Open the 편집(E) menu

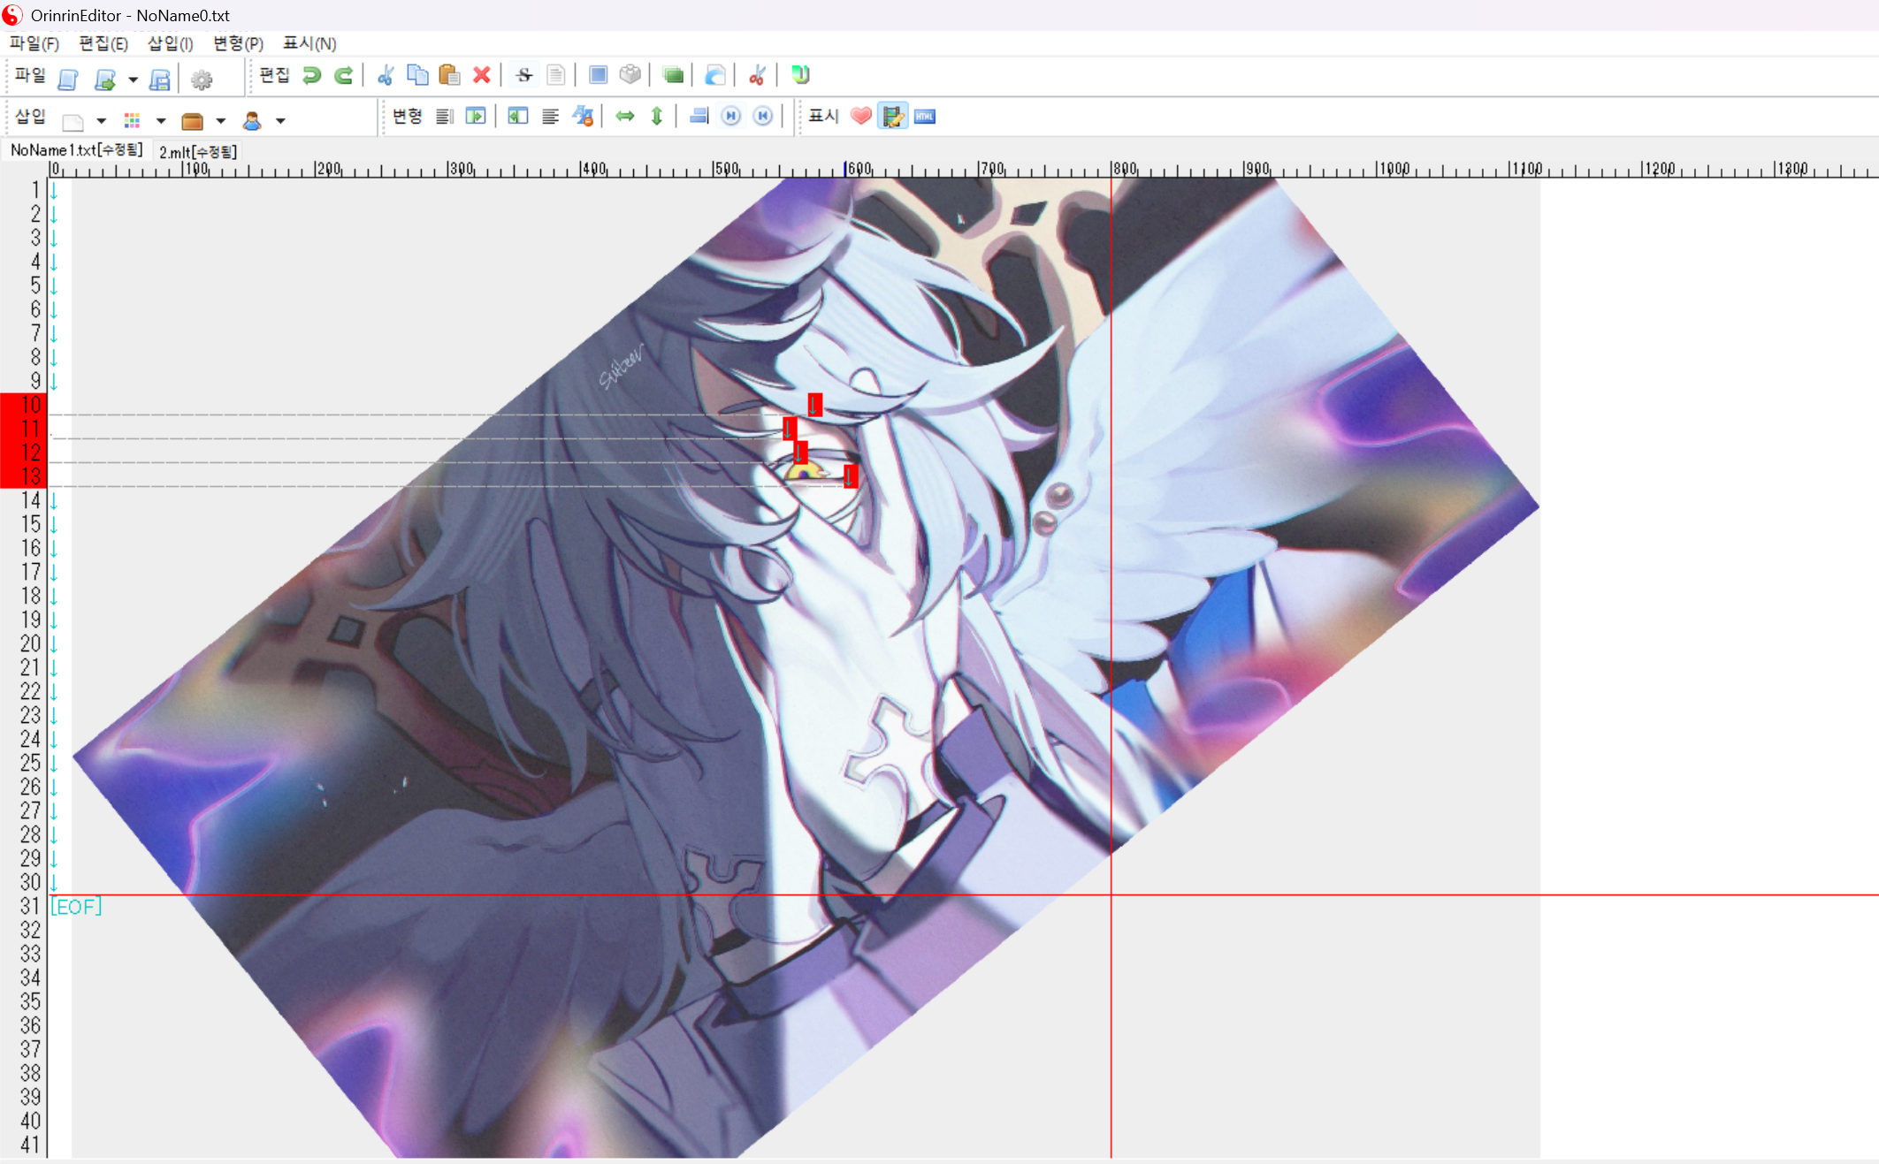click(x=103, y=43)
